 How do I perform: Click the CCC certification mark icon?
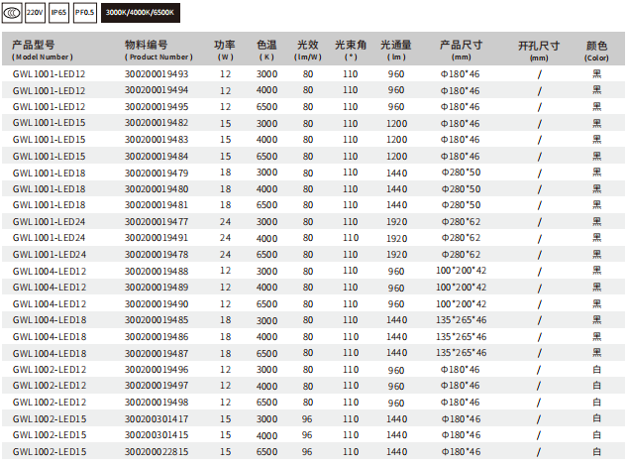[x=12, y=13]
